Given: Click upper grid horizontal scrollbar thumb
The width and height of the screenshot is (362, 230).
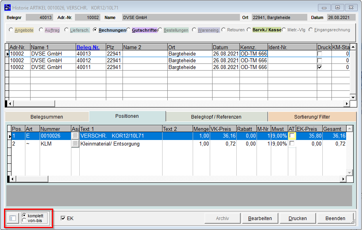Looking at the screenshot, I should pos(34,103).
